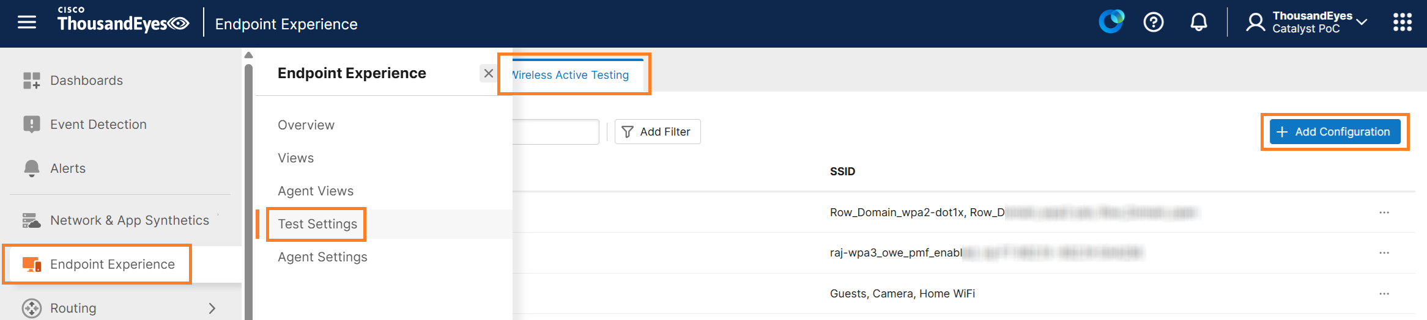Open Agent Settings menu item
This screenshot has width=1427, height=320.
pos(322,257)
